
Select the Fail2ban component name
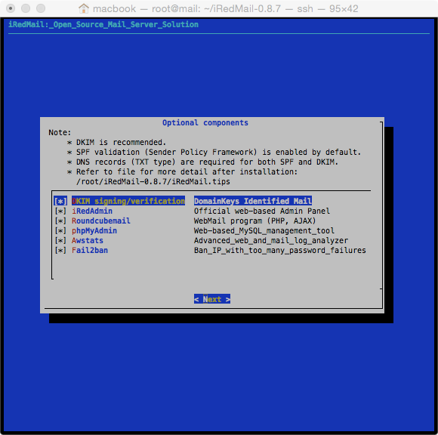[90, 250]
